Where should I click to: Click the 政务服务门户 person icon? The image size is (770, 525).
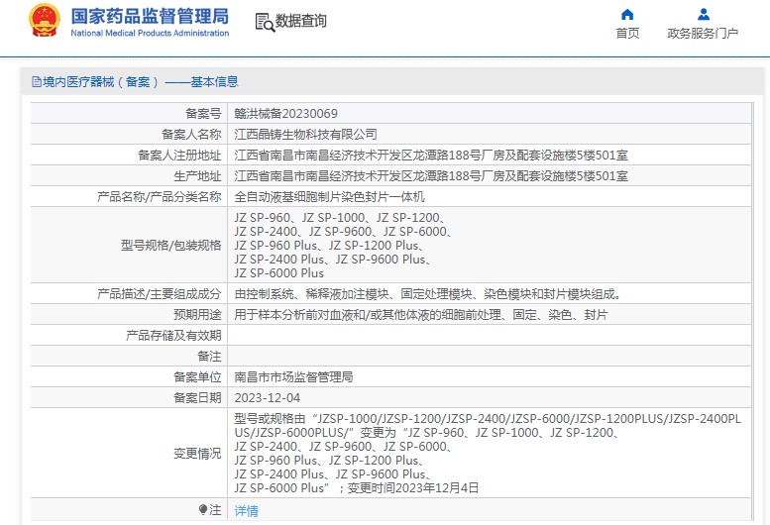(703, 14)
